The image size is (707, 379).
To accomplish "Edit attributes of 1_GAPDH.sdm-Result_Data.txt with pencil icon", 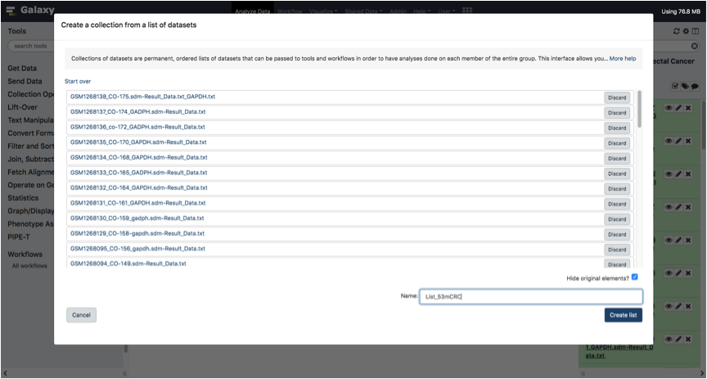I will click(678, 339).
